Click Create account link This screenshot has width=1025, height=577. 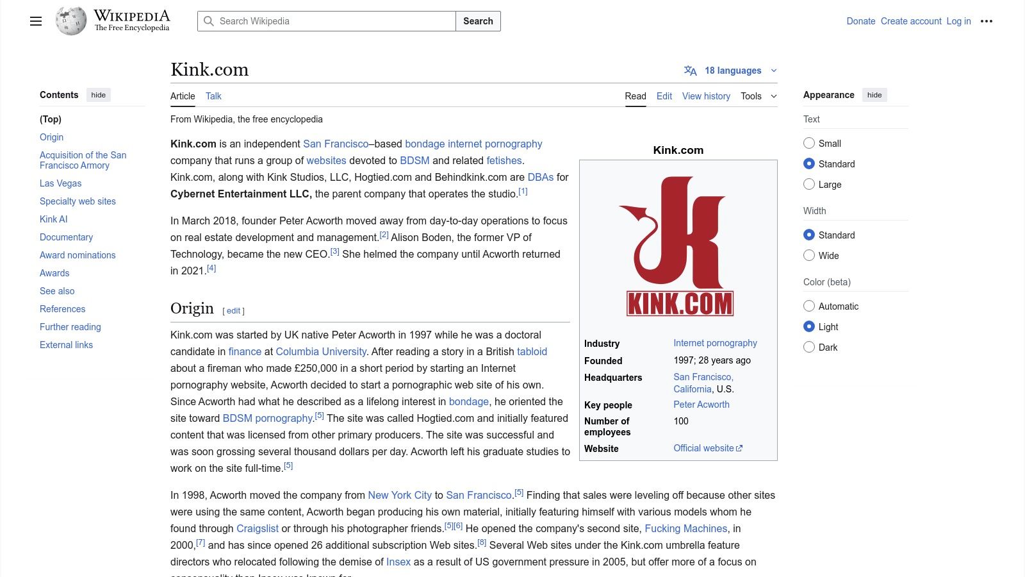pyautogui.click(x=911, y=21)
